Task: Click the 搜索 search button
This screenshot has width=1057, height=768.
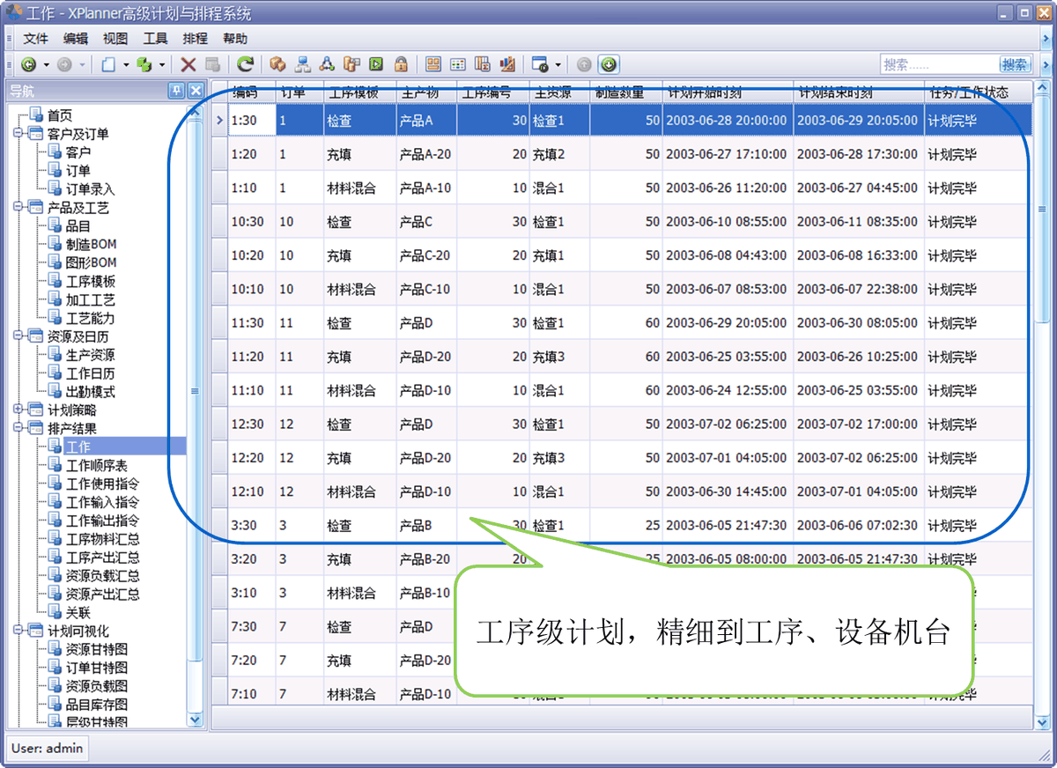Action: [1015, 64]
